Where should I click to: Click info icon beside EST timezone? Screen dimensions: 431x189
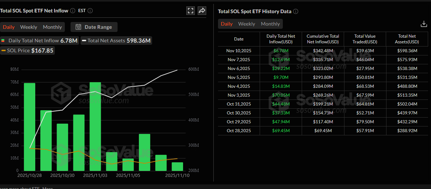[x=90, y=11]
